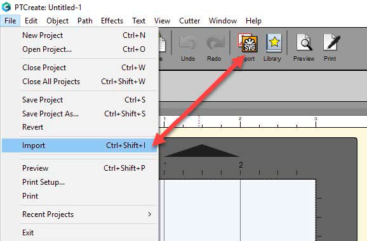
Task: Click the black triangle marker on the mat
Action: coord(202,151)
